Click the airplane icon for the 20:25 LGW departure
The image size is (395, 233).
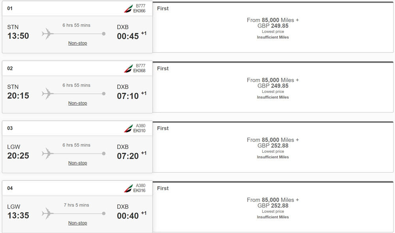click(48, 153)
